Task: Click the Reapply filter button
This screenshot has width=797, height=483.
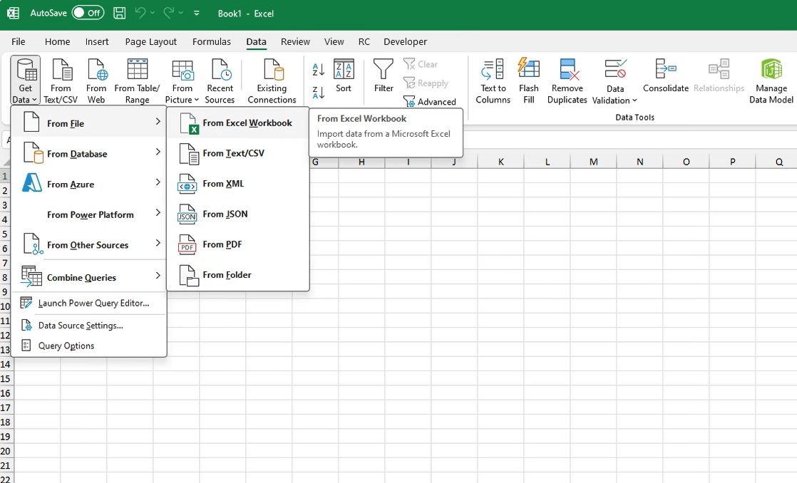Action: [426, 83]
